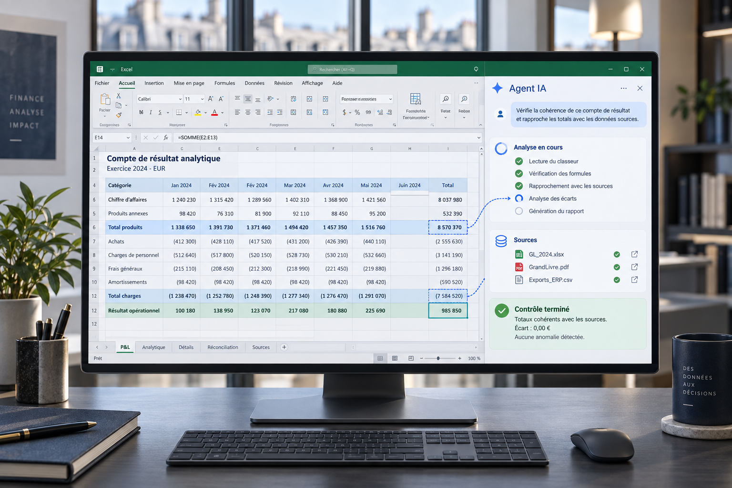Click the Lecture du classeur green checkmark
The image size is (732, 488).
519,162
